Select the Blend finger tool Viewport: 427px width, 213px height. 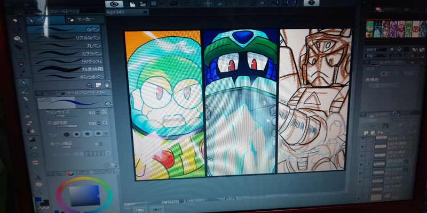point(30,131)
